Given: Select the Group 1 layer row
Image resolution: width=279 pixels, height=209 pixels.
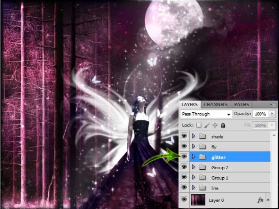Looking at the screenshot, I should tap(230, 177).
